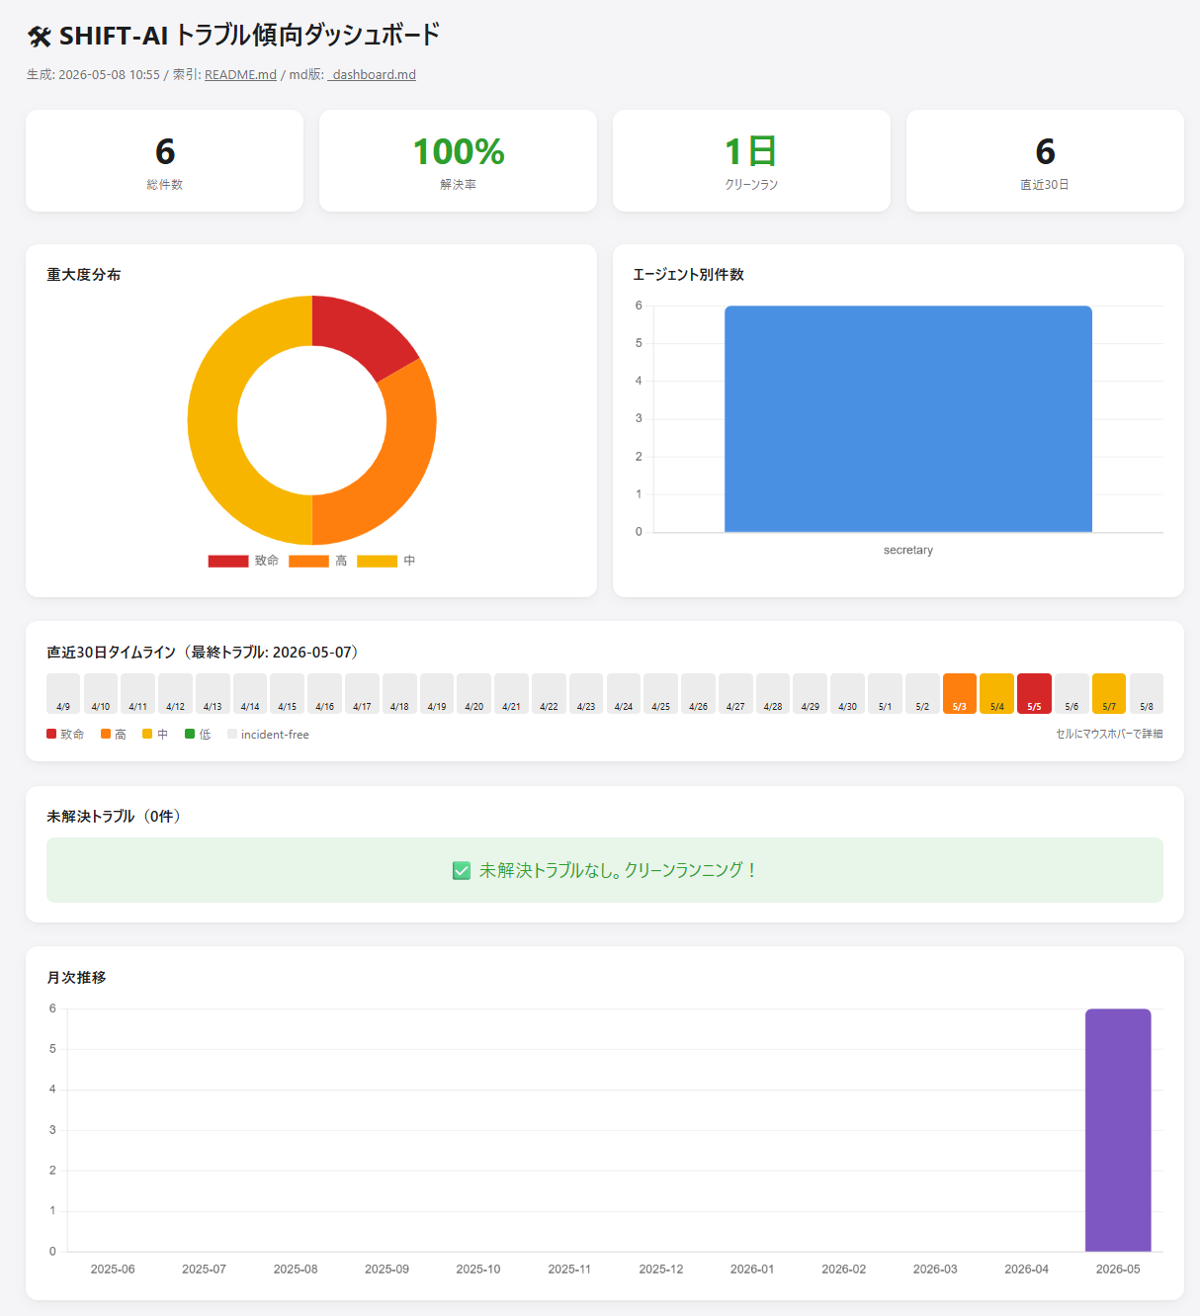Select the 4/12 timeline cell
1200x1316 pixels.
175,693
